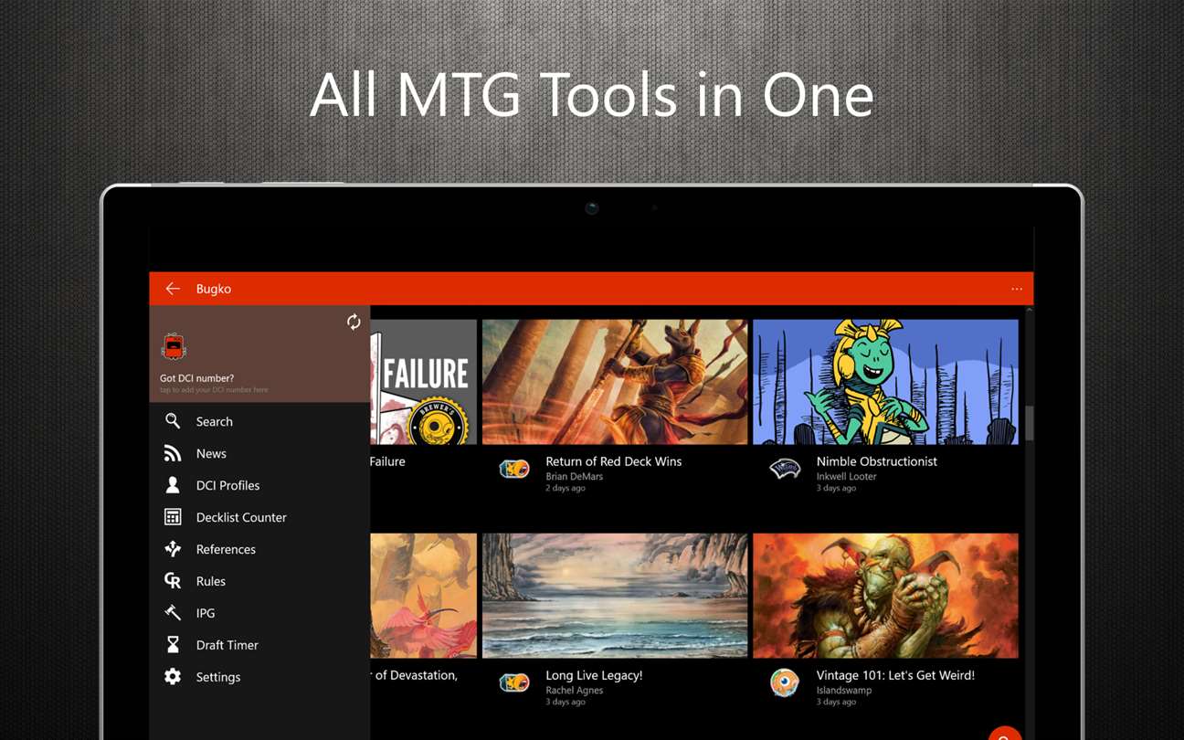Image resolution: width=1184 pixels, height=740 pixels.
Task: Click the 'of Devastation,' article title
Action: click(x=415, y=675)
